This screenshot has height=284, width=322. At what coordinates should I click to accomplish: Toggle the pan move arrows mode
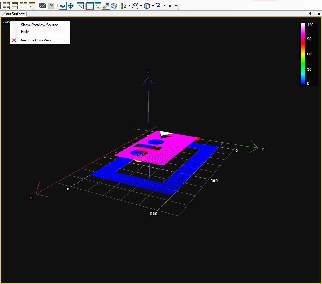tap(71, 6)
